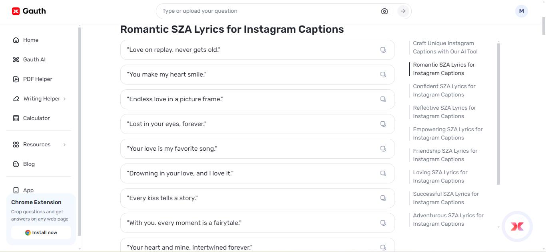The height and width of the screenshot is (252, 546).
Task: Click the Gauth logo icon
Action: click(x=15, y=11)
